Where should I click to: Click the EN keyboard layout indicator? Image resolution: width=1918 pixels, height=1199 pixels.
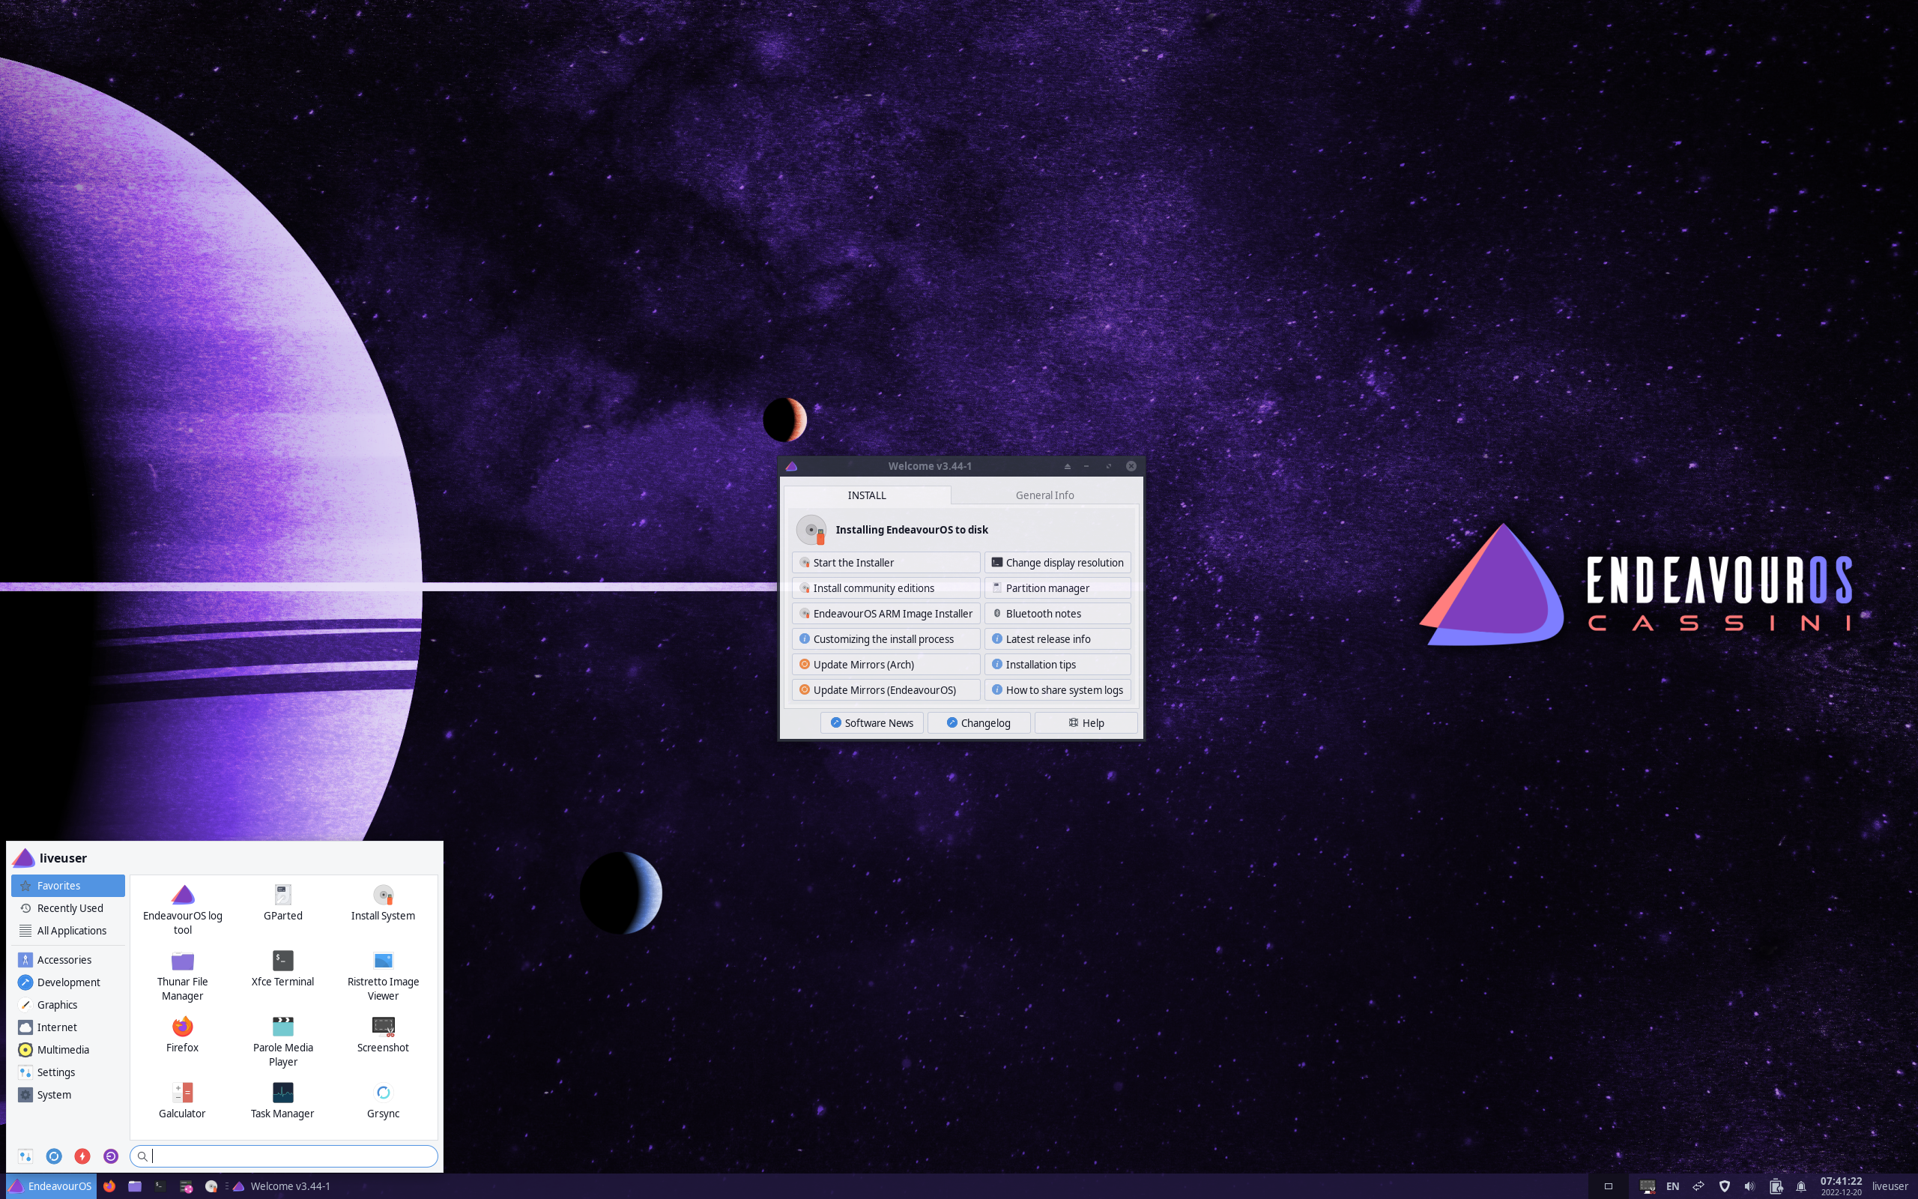1672,1186
